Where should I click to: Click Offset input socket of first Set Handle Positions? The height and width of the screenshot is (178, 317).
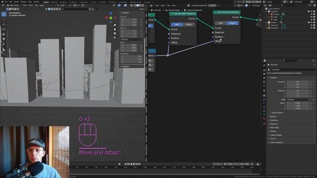[x=169, y=43]
